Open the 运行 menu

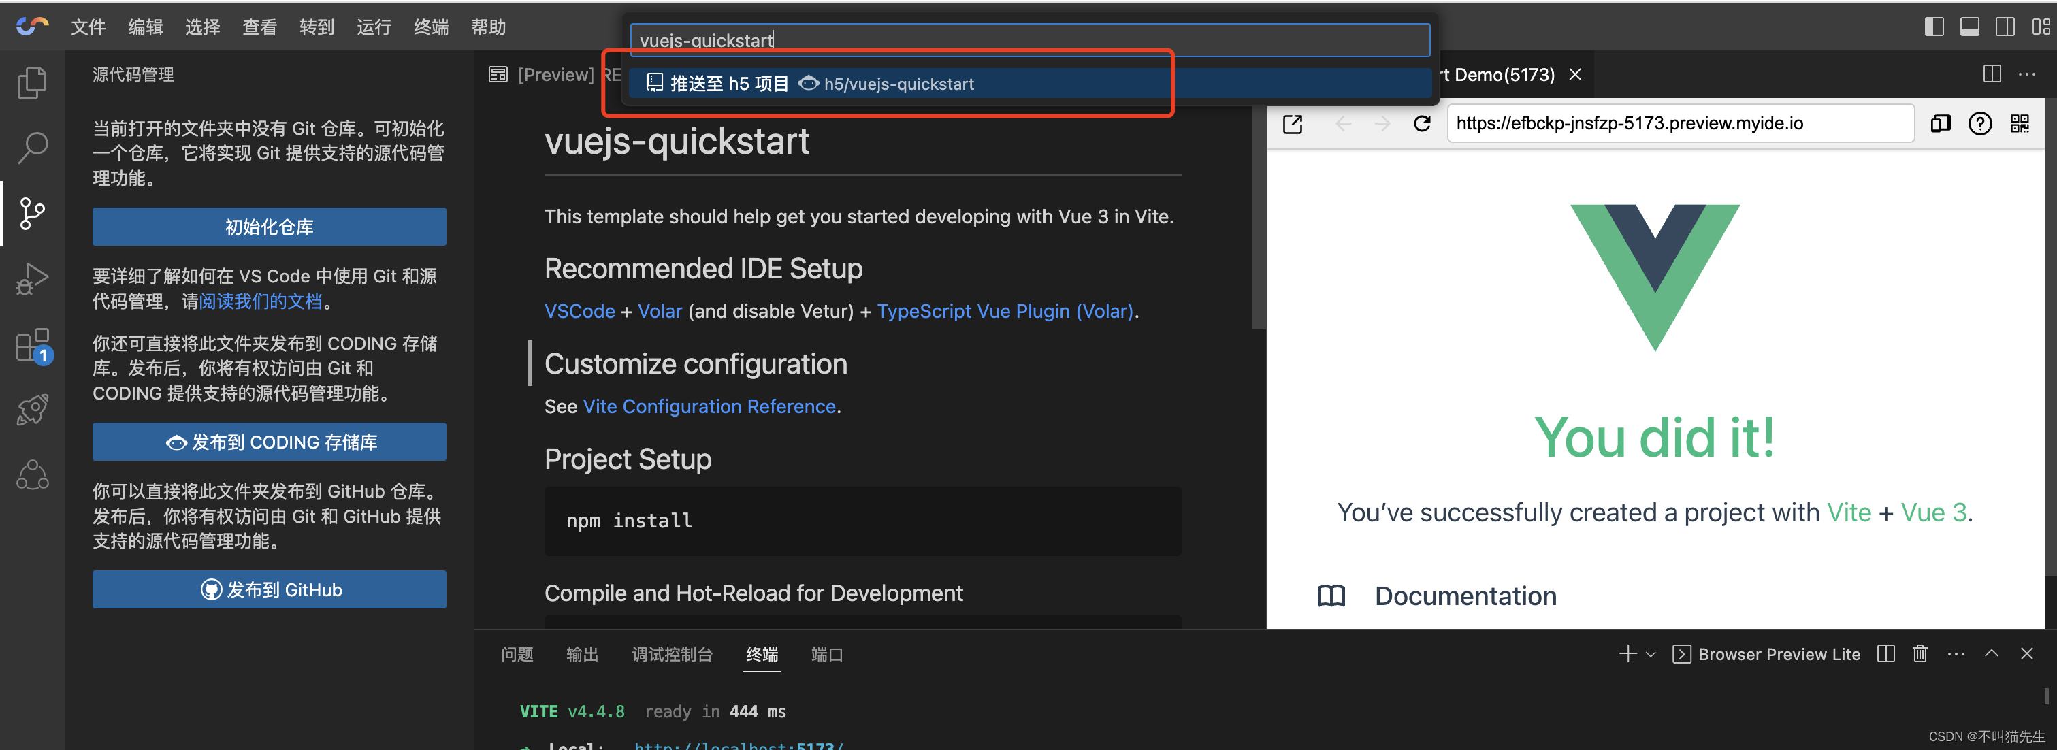click(374, 27)
